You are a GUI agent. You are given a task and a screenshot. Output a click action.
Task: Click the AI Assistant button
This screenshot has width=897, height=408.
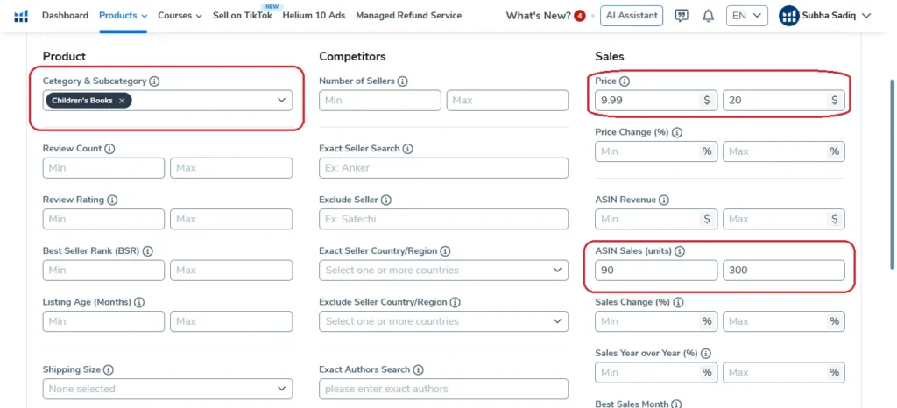coord(631,16)
